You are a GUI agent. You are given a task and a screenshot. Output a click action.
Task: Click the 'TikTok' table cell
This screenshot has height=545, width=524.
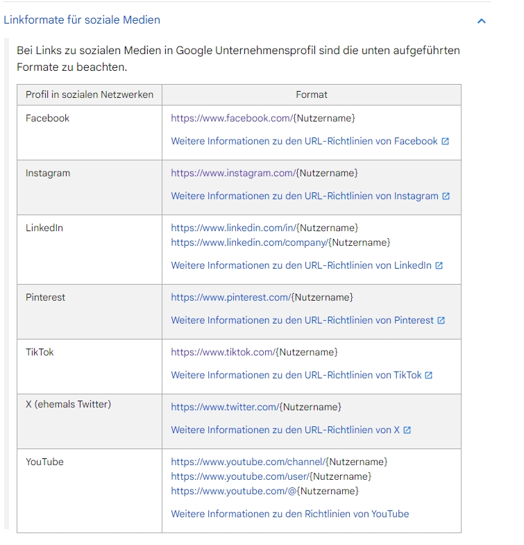[90, 367]
